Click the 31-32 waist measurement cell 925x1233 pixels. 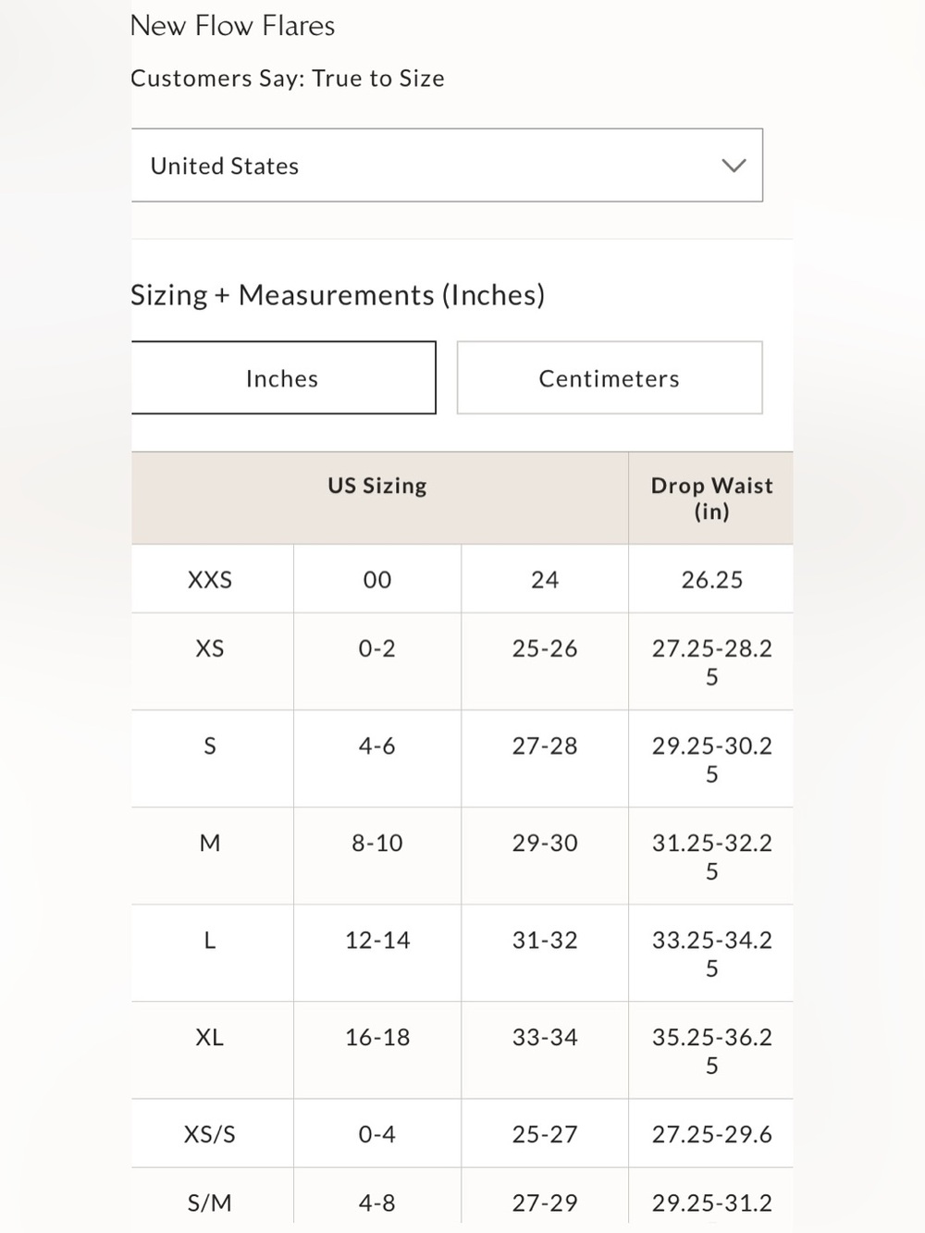point(545,940)
